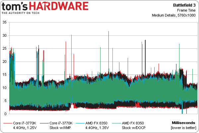
Task: Select the Core i7-3770K 4.4GHz, 1.25V legend label
Action: pos(25,125)
